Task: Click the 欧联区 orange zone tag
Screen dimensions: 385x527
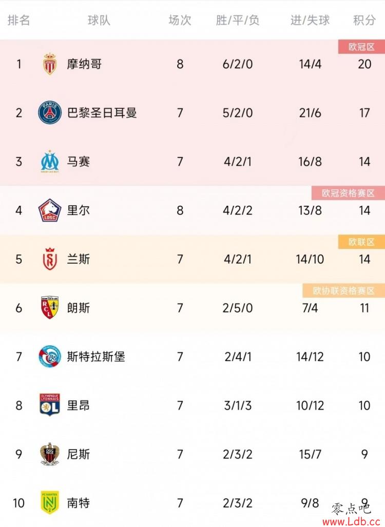Action: (361, 242)
